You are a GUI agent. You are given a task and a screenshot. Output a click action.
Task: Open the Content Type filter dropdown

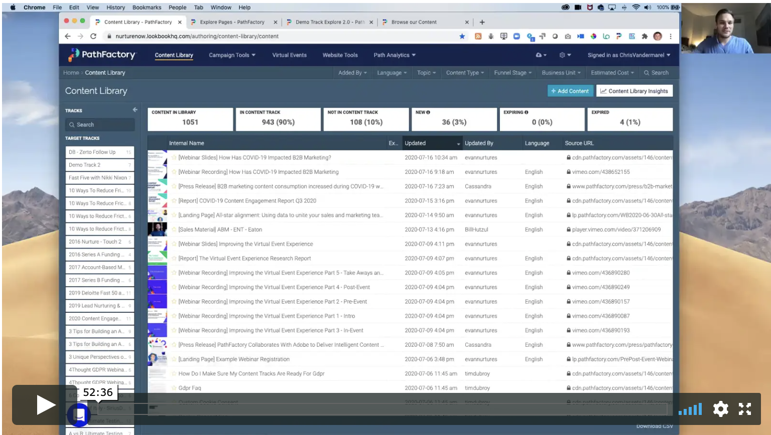[x=465, y=73]
